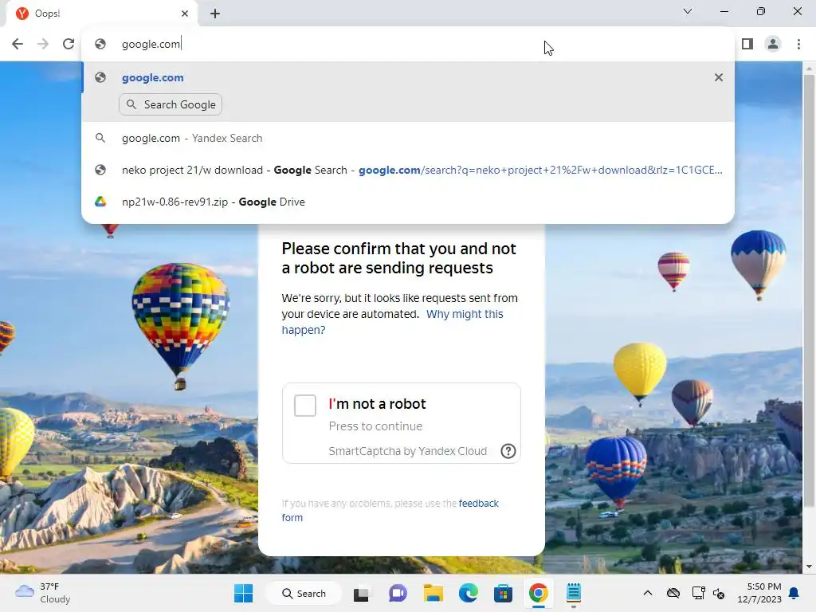Image resolution: width=816 pixels, height=612 pixels.
Task: Launch Microsoft Edge from the taskbar
Action: (469, 593)
